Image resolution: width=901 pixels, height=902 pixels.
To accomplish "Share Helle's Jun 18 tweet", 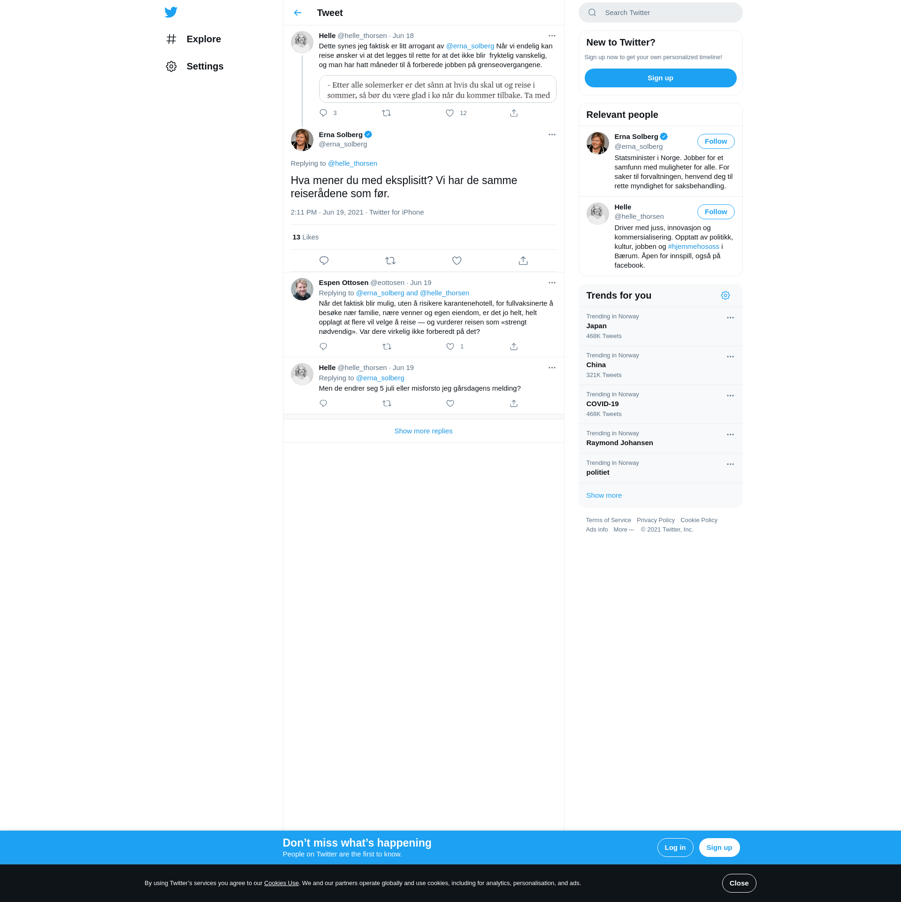I will 514,113.
